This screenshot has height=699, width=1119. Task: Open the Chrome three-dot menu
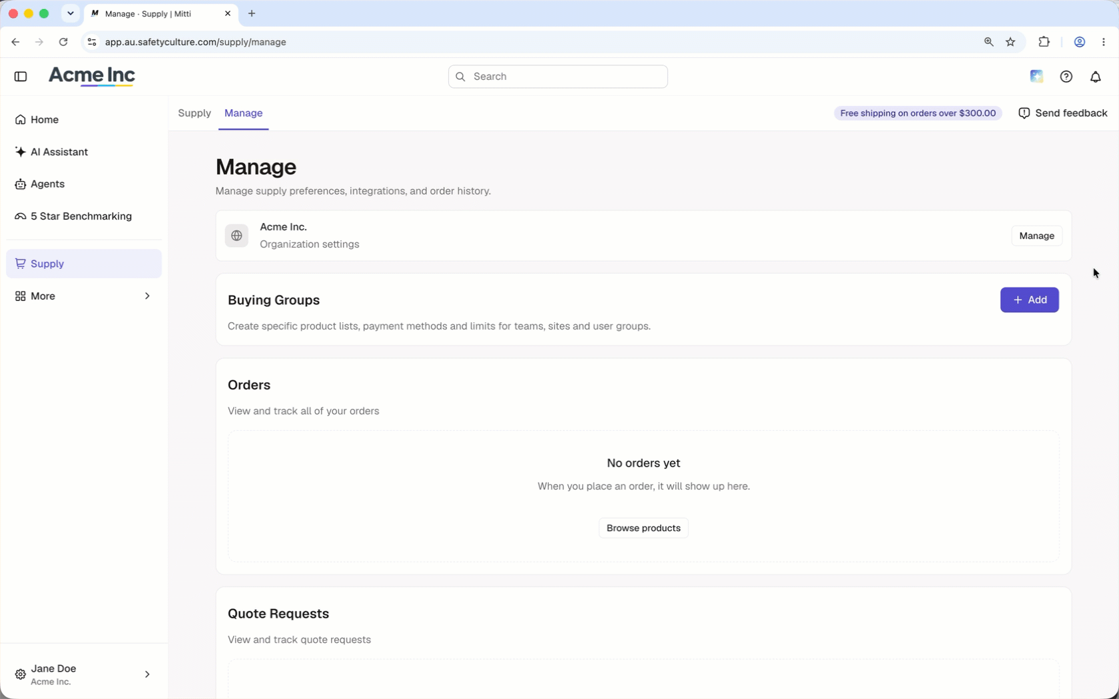(x=1104, y=42)
